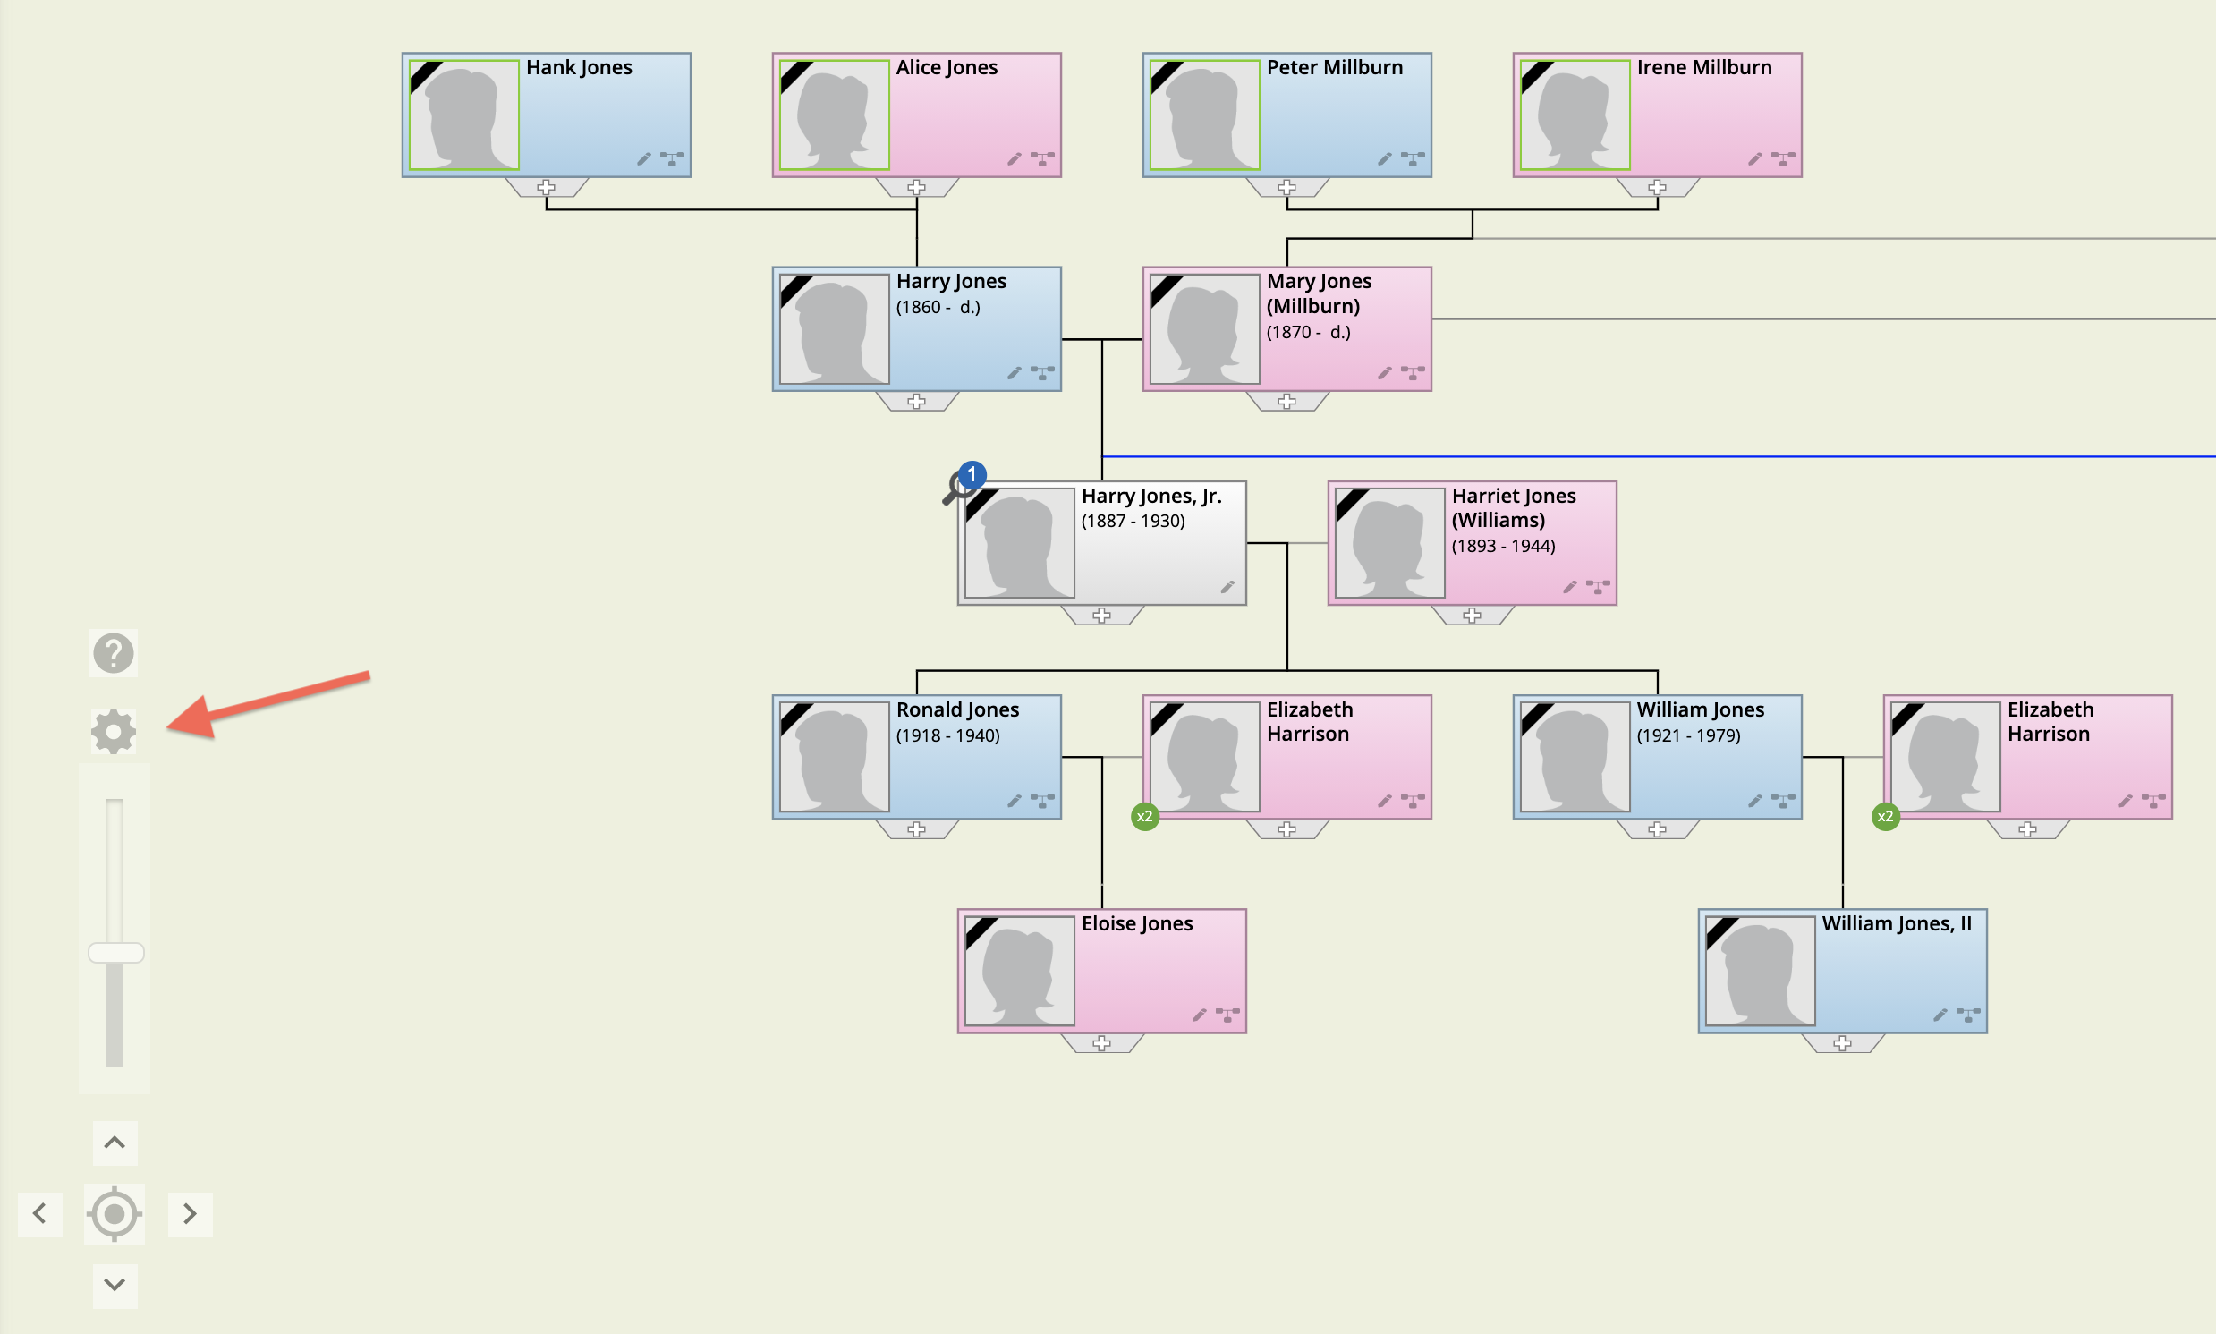Expand plus tab below Ronald Jones
The image size is (2216, 1334).
[916, 828]
